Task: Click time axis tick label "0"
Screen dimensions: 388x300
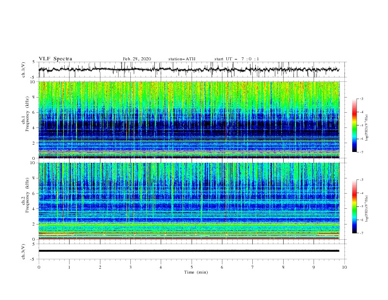Action: click(39, 267)
